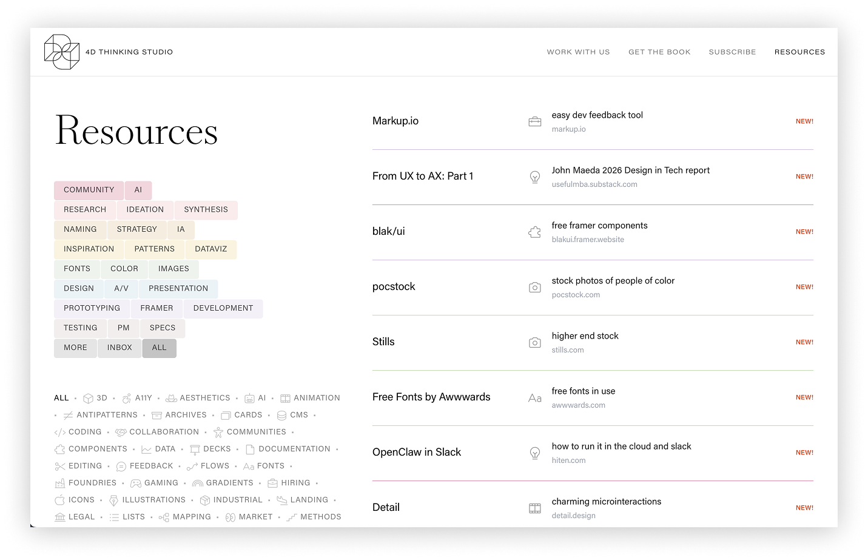Choose the SYNTHESIS category tag
868x560 pixels.
206,210
